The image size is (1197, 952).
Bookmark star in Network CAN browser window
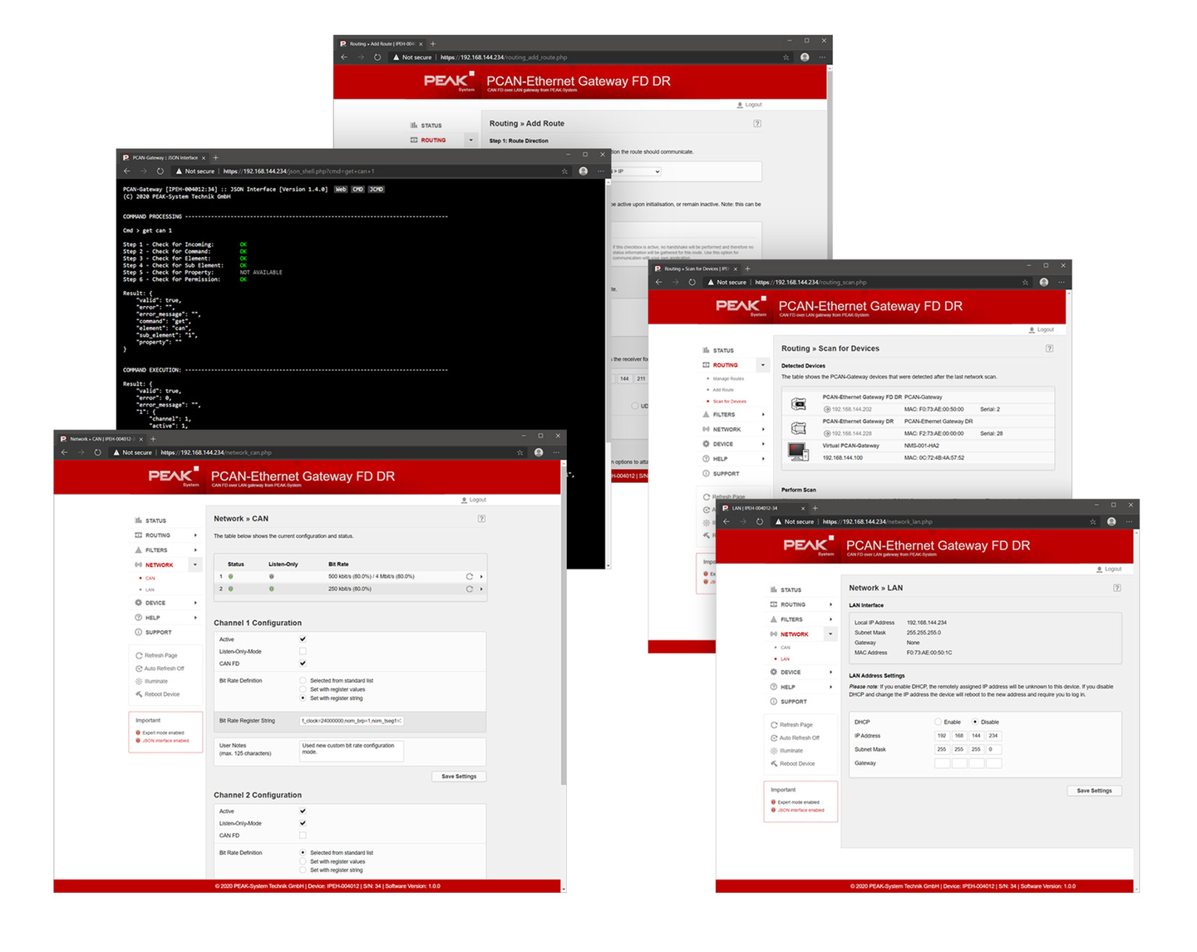[520, 452]
